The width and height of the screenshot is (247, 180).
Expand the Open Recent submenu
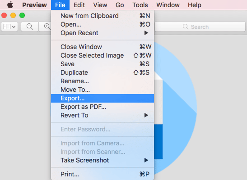pos(103,33)
